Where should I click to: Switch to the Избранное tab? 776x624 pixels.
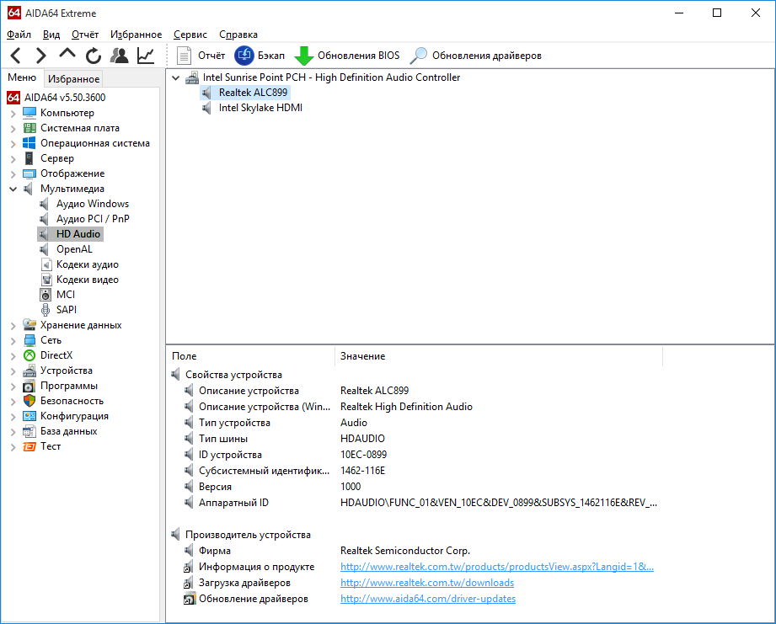pos(74,79)
